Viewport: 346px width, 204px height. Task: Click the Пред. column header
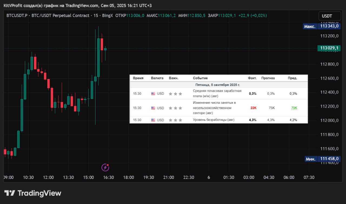pyautogui.click(x=292, y=78)
